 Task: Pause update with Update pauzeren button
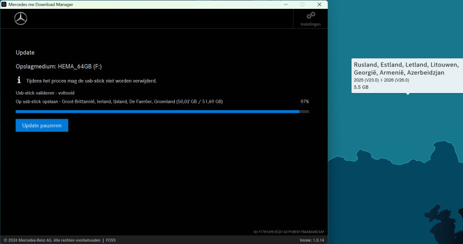coord(42,125)
